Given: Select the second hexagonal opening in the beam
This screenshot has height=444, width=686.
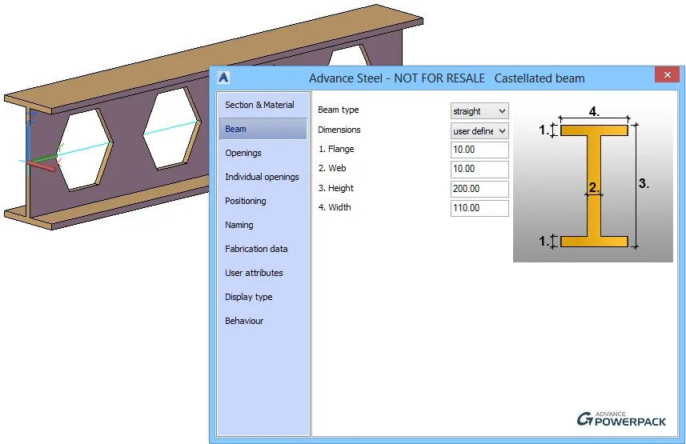Looking at the screenshot, I should pyautogui.click(x=171, y=127).
